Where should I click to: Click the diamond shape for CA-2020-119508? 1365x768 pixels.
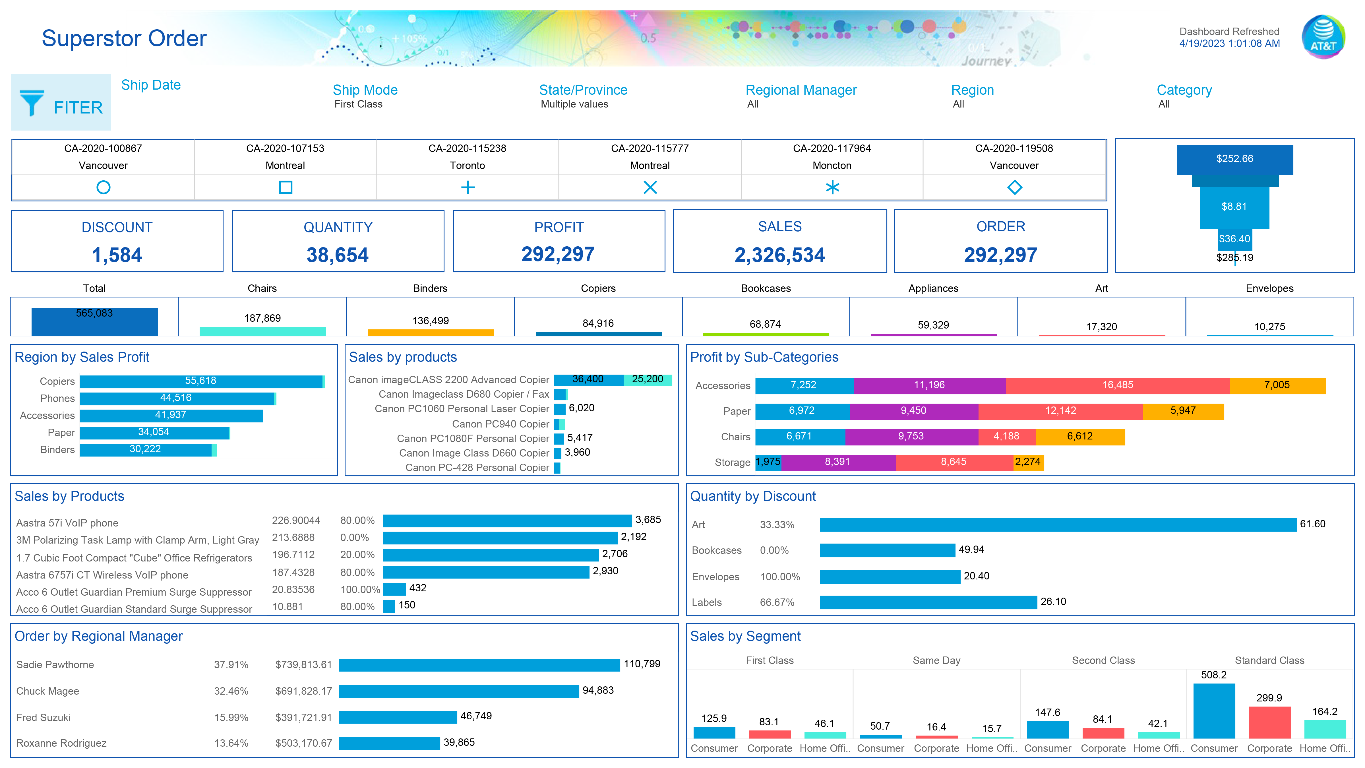click(x=1015, y=187)
